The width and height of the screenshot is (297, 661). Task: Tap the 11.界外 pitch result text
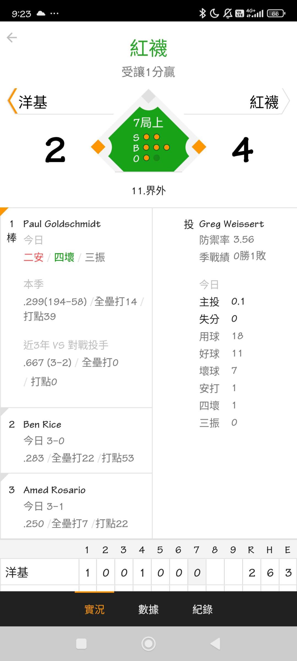click(148, 191)
